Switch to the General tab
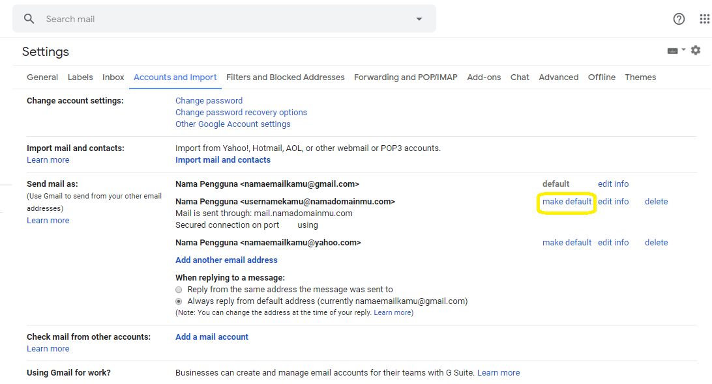 click(42, 77)
